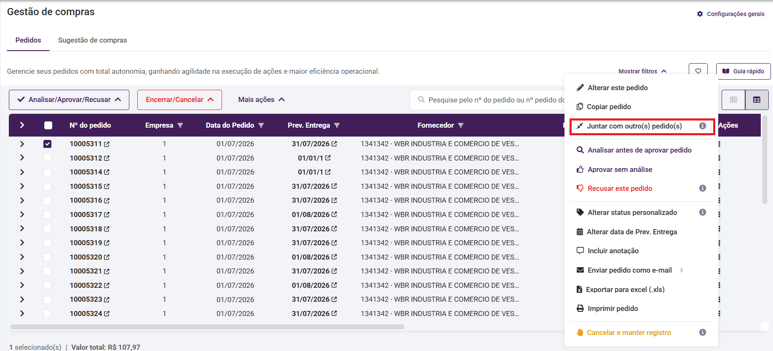Check the checkbox for order 10005314
Viewport: 773px width, 351px height.
click(x=47, y=172)
